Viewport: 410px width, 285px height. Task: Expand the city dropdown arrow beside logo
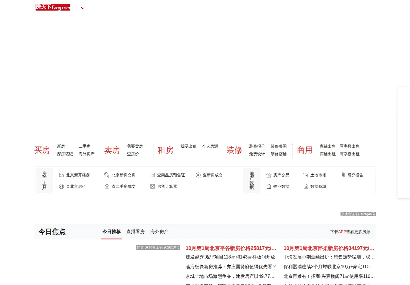tap(83, 8)
